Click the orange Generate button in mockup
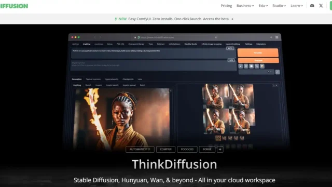The height and width of the screenshot is (187, 332). point(258,52)
